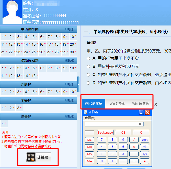171x169 pixels.
Task: Go to single-choice question 15
Action: pos(35,44)
